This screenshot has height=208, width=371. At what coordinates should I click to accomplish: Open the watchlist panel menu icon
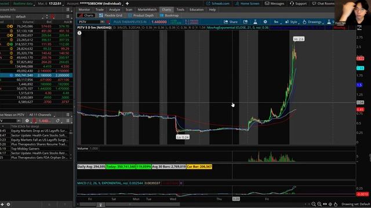click(x=68, y=17)
